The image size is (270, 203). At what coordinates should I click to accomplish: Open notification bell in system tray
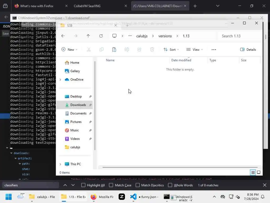tap(263, 197)
